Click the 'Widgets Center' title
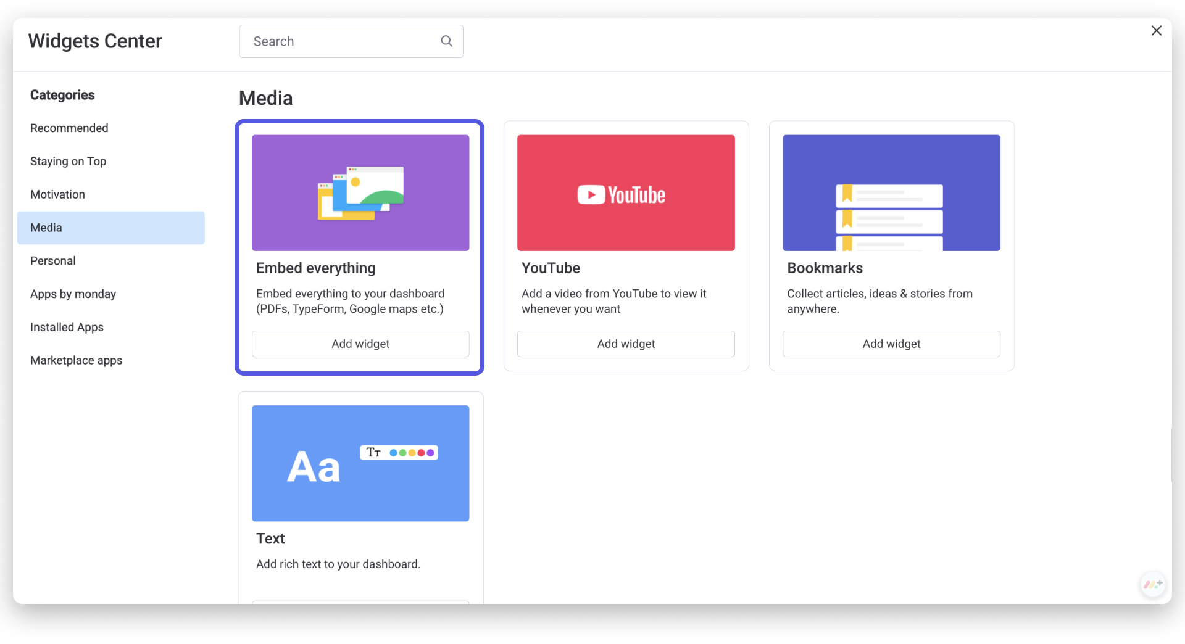 [95, 41]
